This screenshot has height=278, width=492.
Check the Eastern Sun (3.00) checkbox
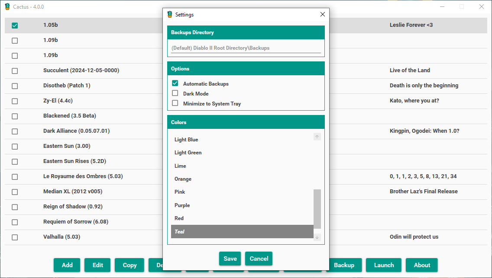tap(15, 147)
